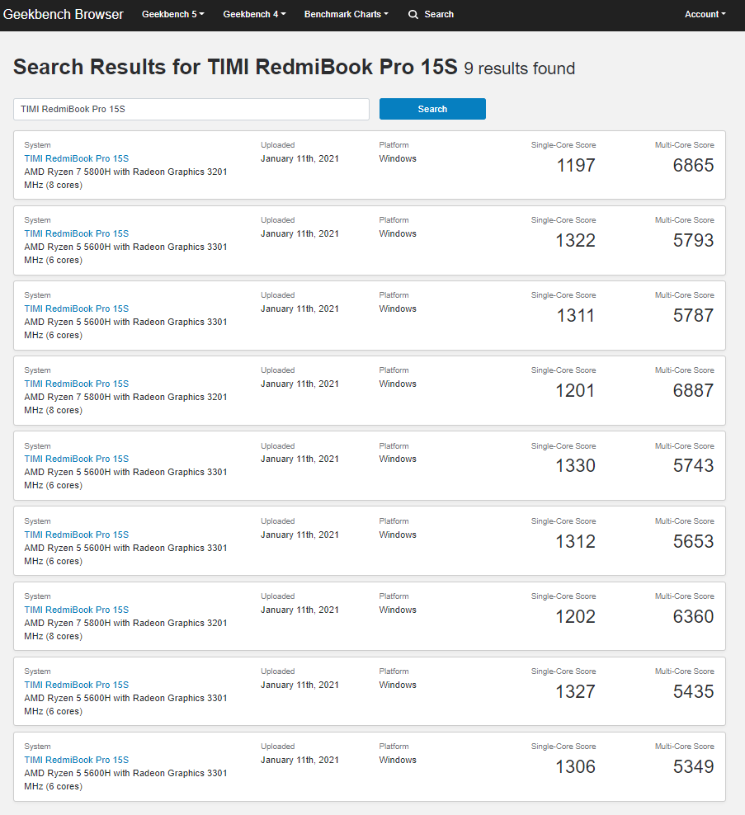Focus the search query input field
Image resolution: width=745 pixels, height=815 pixels.
point(191,109)
